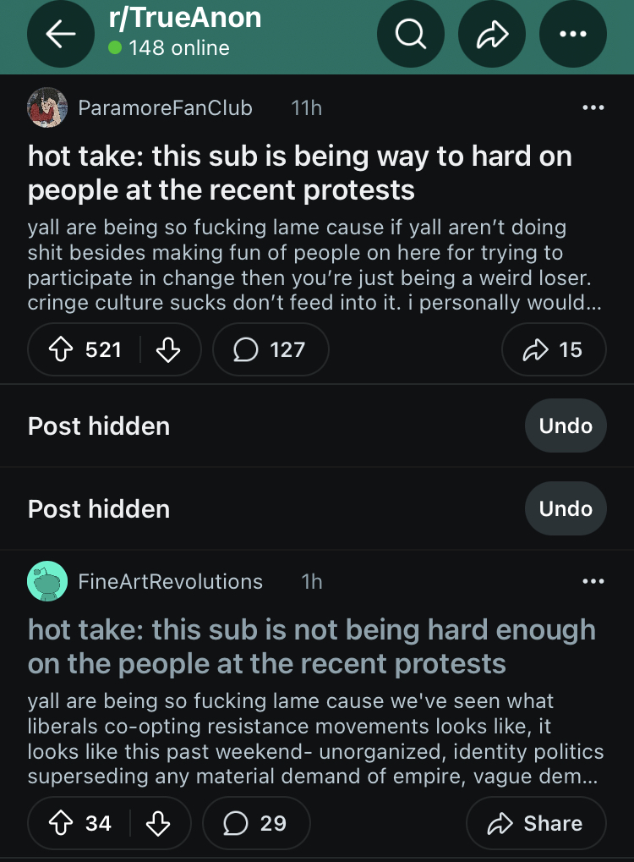Image resolution: width=634 pixels, height=862 pixels.
Task: Tap the share subreddit arrow icon
Action: click(492, 34)
